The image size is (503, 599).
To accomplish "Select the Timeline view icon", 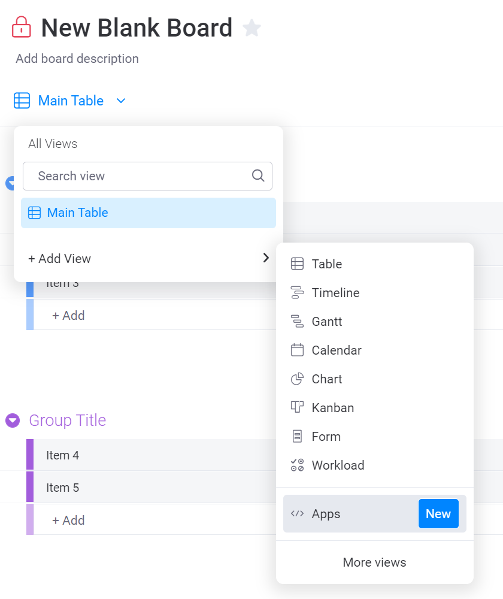I will pos(297,293).
